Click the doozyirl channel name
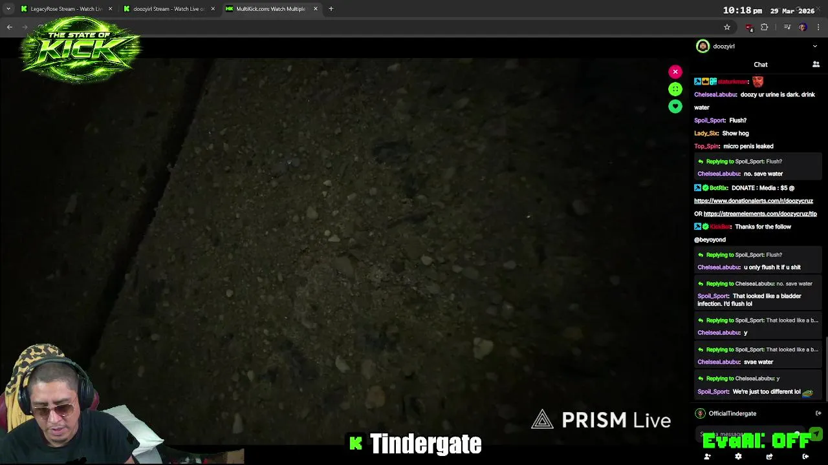 (724, 46)
